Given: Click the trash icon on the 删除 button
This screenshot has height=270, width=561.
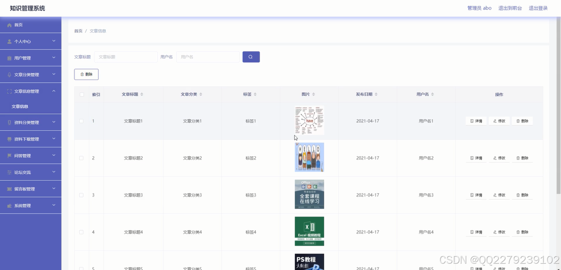Looking at the screenshot, I should (x=83, y=74).
